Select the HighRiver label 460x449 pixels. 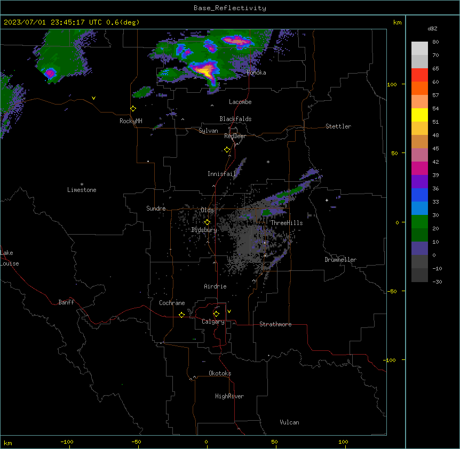(229, 396)
